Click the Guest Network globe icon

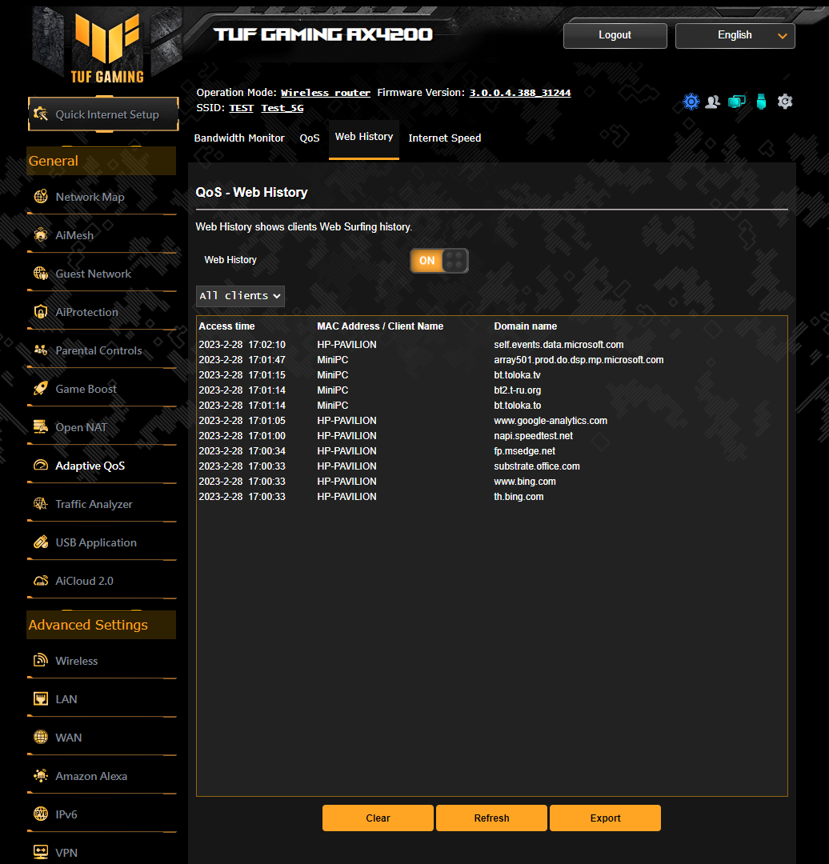41,274
